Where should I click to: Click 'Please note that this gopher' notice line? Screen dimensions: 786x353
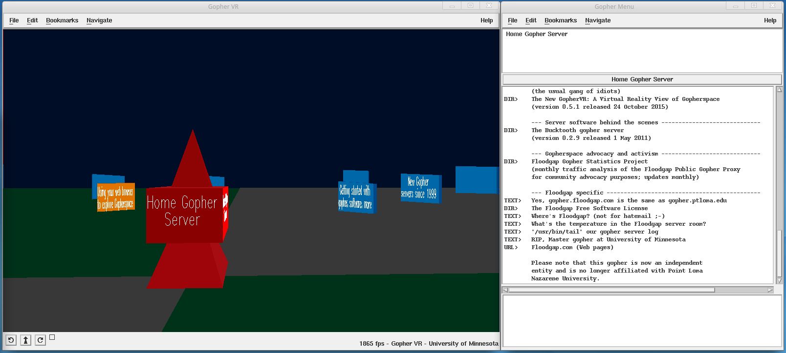point(617,263)
